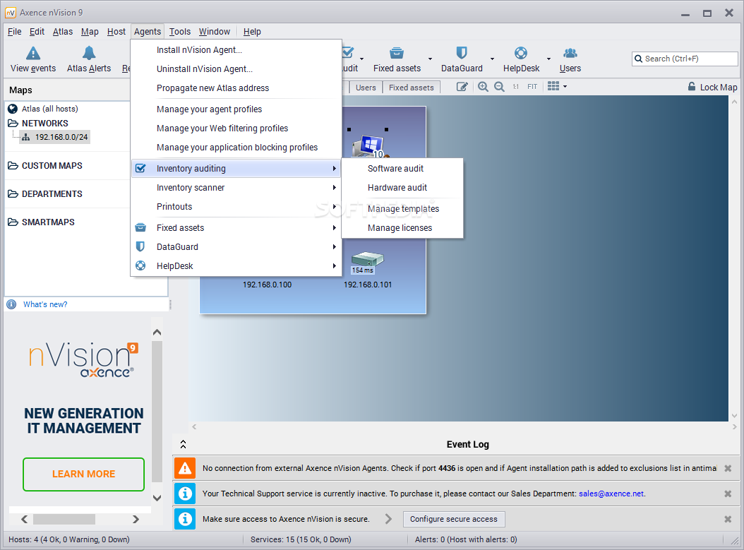
Task: Click info icon beside secure access message
Action: point(184,519)
